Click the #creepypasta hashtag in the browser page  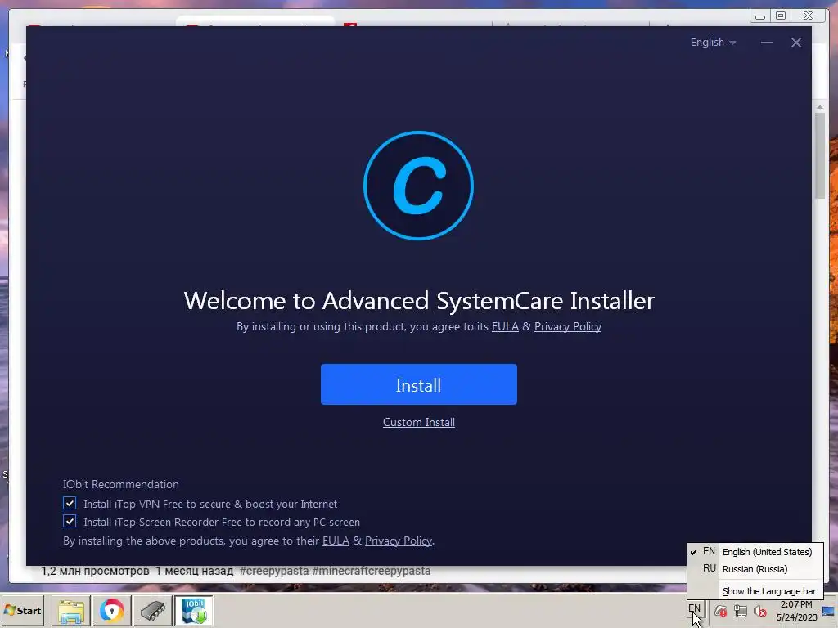[x=273, y=571]
